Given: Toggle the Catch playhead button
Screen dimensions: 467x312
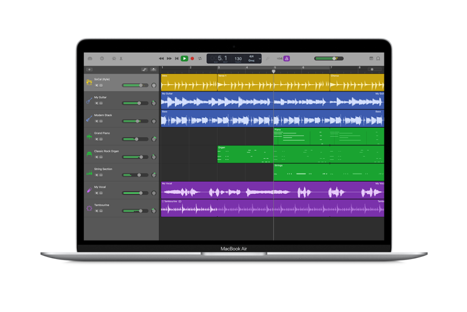Looking at the screenshot, I should (154, 70).
